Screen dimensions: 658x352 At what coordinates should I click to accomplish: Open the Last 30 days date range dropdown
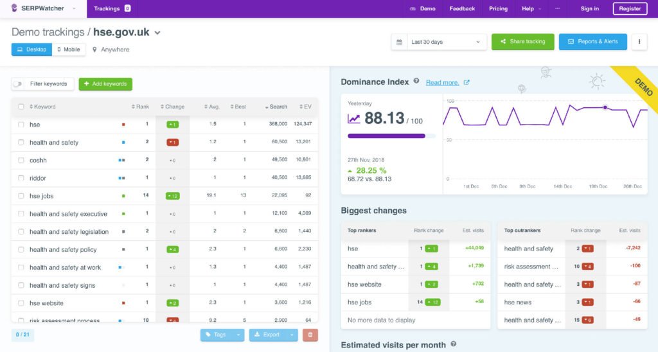[446, 42]
